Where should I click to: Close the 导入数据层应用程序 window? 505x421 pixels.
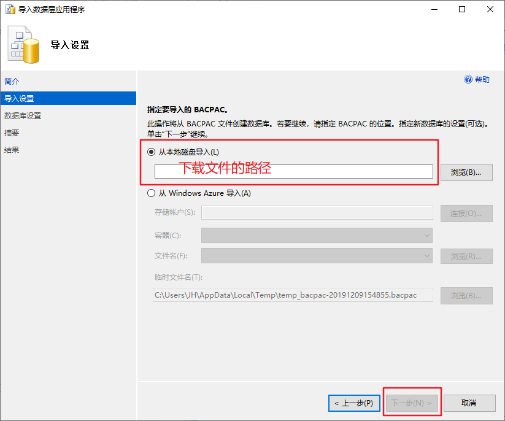click(x=490, y=9)
